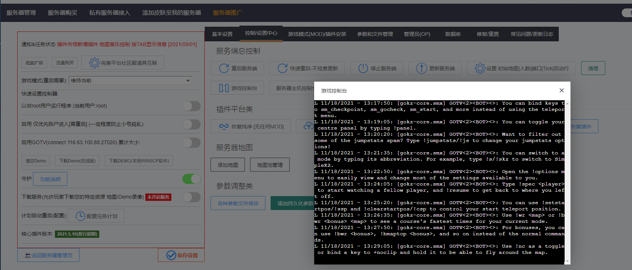Screen dimensions: 632x270
Task: Click the restart server circular arrow icon
Action: pyautogui.click(x=224, y=68)
